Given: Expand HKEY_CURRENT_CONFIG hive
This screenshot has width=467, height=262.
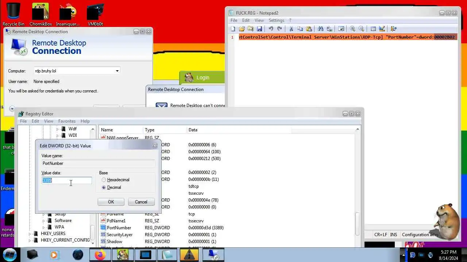Looking at the screenshot, I should point(30,240).
